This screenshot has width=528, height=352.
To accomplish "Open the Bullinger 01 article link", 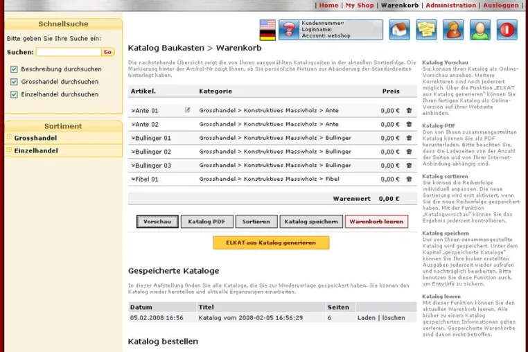I will tap(153, 138).
